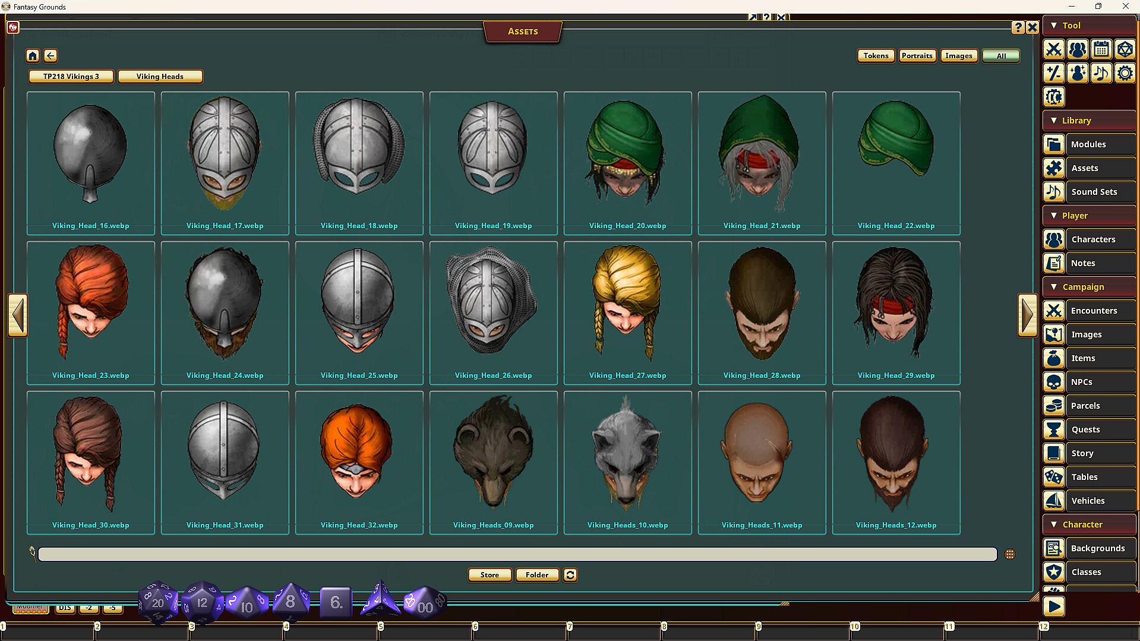Go to Assets home folder
The height and width of the screenshot is (641, 1140).
[33, 56]
